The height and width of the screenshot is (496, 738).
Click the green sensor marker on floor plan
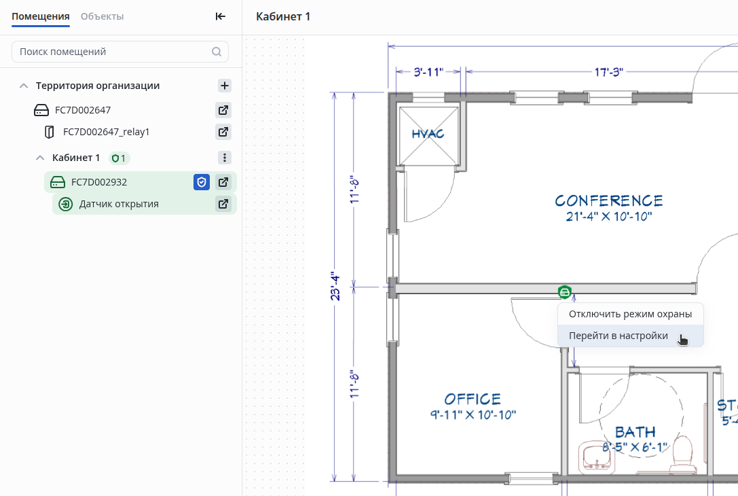564,292
